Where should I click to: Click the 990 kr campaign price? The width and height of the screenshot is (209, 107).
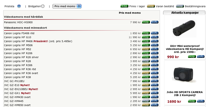[173, 57]
